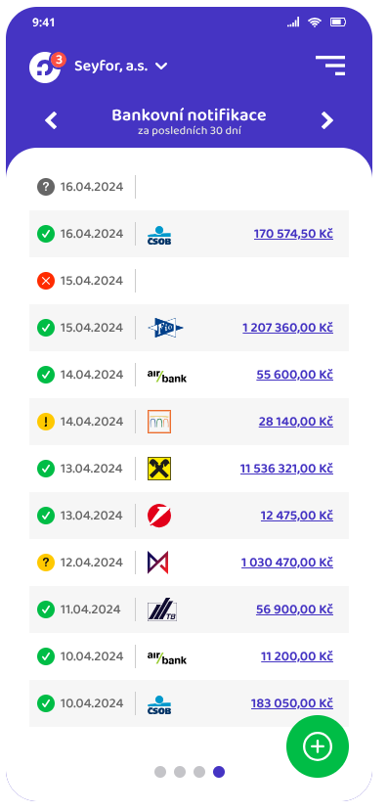Screen dimensions: 388x812
Task: Click the green plus add button
Action: [x=317, y=746]
